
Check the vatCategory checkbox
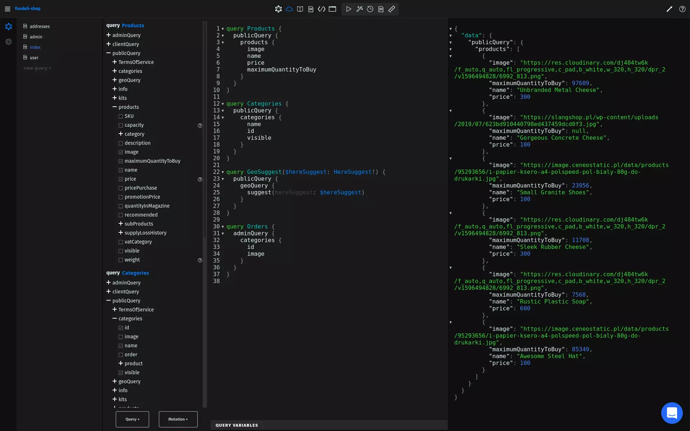121,242
